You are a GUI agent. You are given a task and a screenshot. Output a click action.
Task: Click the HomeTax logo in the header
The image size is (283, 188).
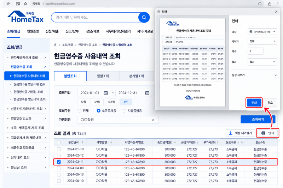coord(25,17)
